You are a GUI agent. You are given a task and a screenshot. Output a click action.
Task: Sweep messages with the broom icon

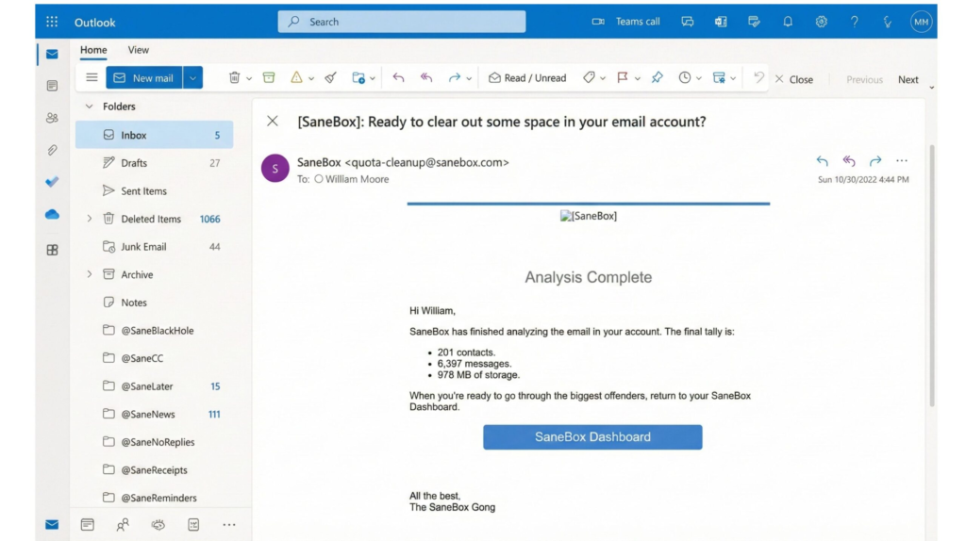[x=331, y=77]
